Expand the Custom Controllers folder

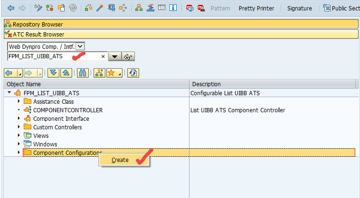pyautogui.click(x=19, y=126)
